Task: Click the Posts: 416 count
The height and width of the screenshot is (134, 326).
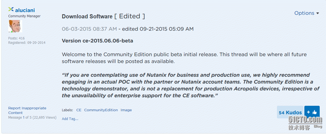Action: pos(16,38)
